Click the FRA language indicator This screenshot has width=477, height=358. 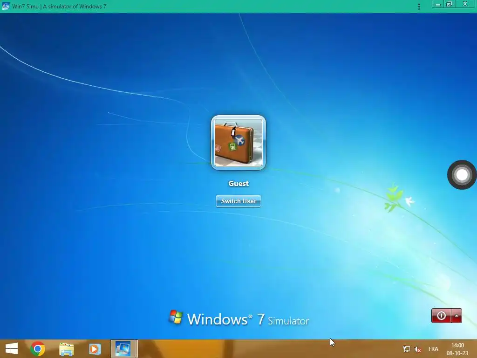click(433, 349)
